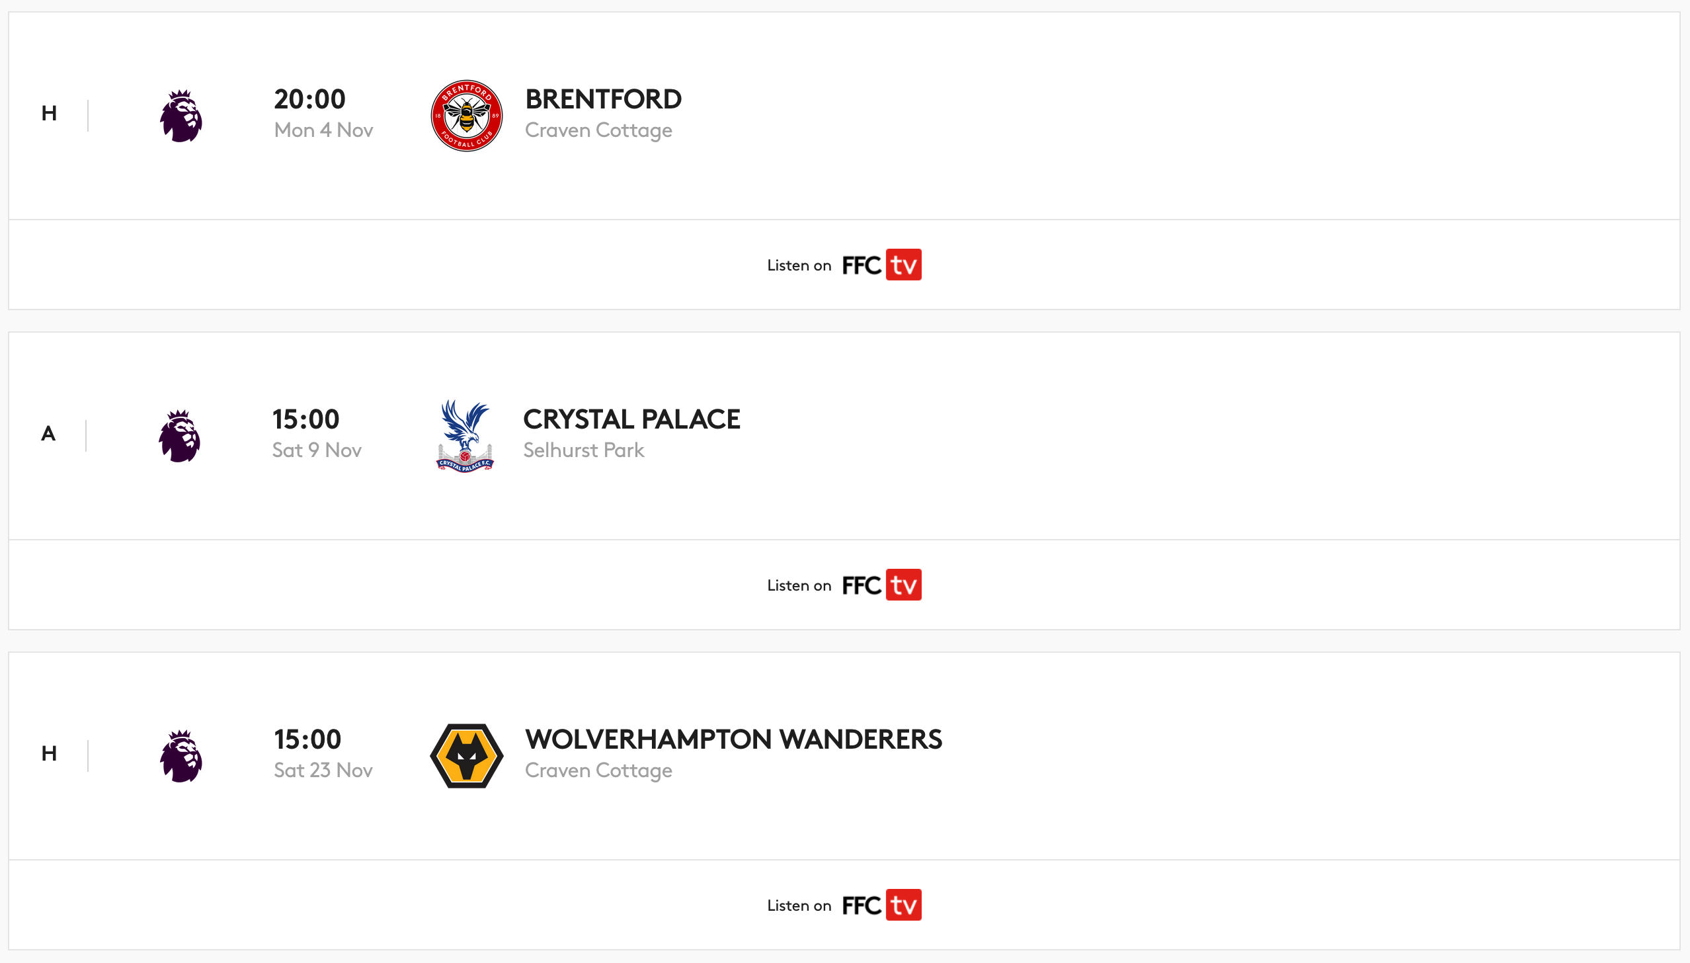Click the Crystal Palace eagle crest
The image size is (1690, 963).
pyautogui.click(x=465, y=436)
